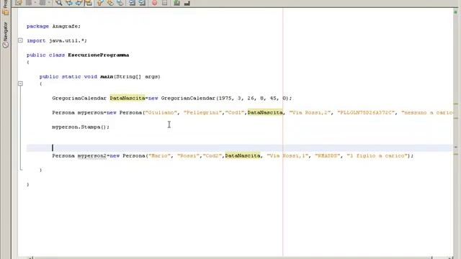Click error stripe marker beside myperson line

tap(456, 118)
